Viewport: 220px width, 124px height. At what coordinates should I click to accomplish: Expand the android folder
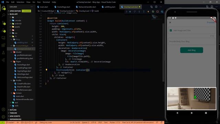(x=18, y=24)
